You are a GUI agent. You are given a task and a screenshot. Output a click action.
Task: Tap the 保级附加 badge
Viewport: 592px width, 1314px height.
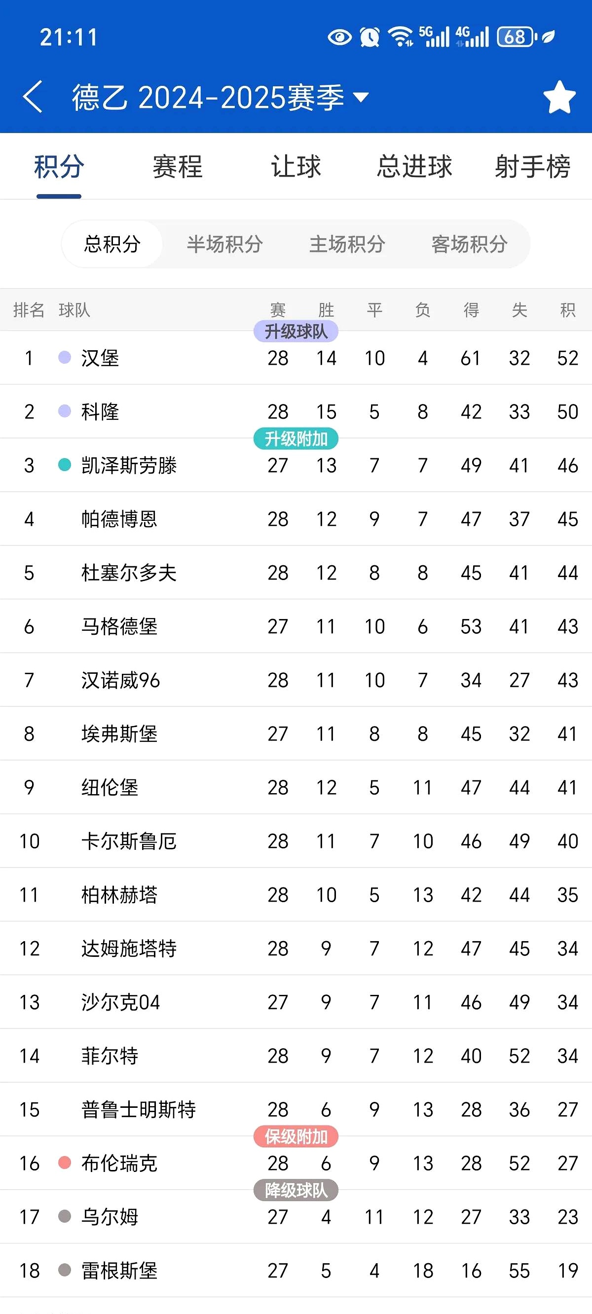(296, 1135)
